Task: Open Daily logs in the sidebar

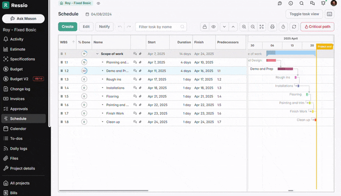Action: click(18, 148)
